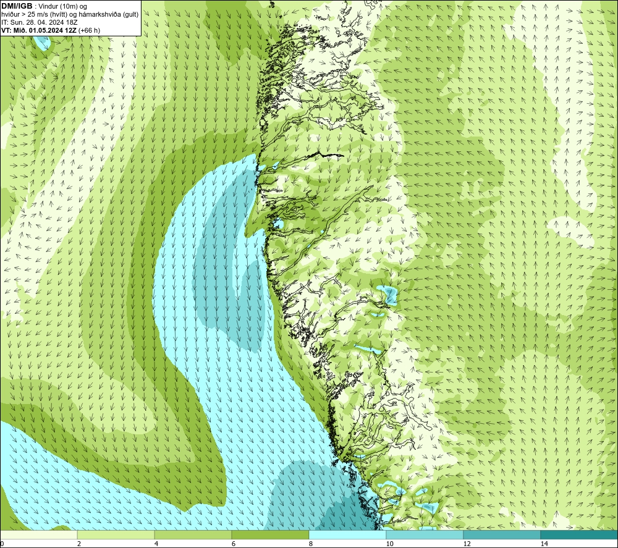This screenshot has width=618, height=548.
Task: Click the 'IT: Sun. 28. 04. 2024 18Z' line
Action: pos(40,22)
